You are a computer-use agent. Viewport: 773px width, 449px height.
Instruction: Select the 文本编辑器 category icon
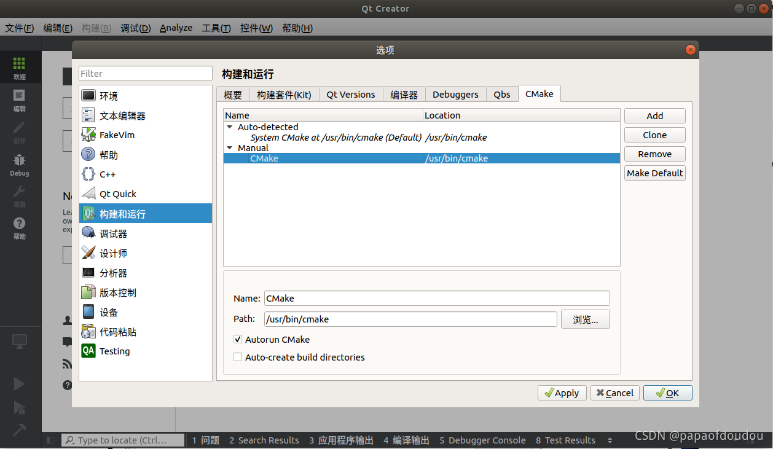point(89,115)
